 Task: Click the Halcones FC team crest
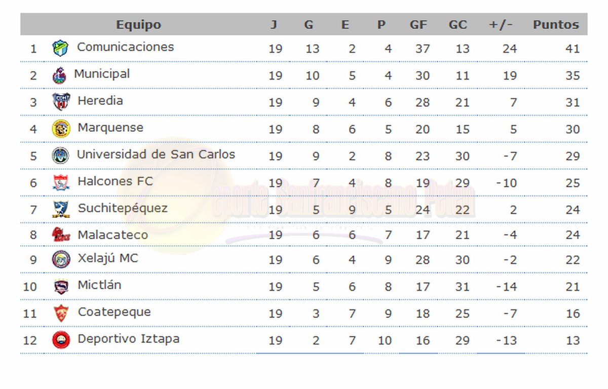(x=61, y=182)
